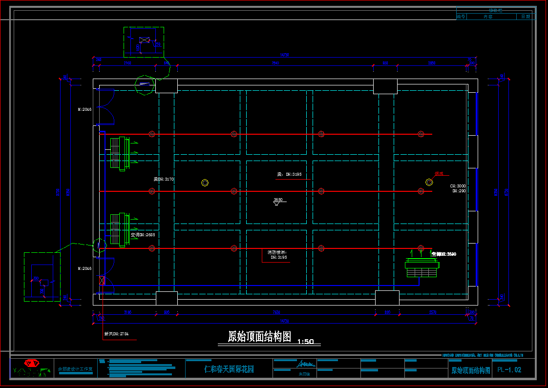Click the green octagon detail callout at top

point(145,85)
